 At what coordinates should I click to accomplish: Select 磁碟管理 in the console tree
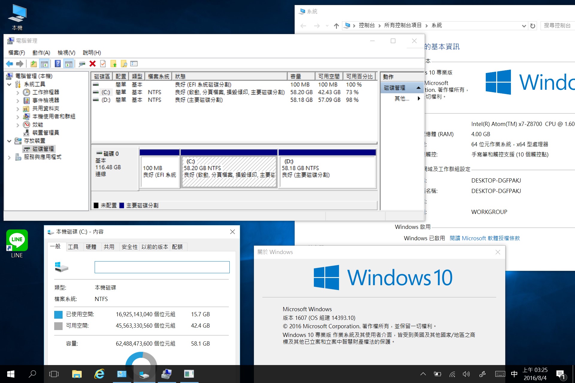pos(43,149)
